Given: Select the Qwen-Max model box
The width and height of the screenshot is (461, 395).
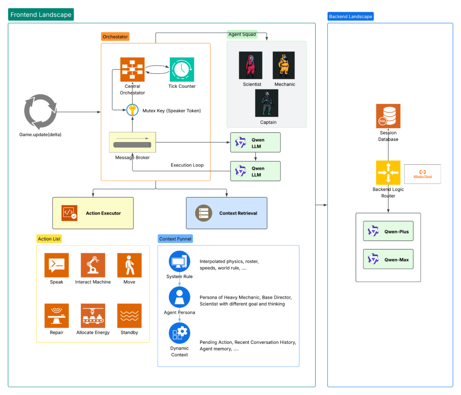Looking at the screenshot, I should point(388,259).
